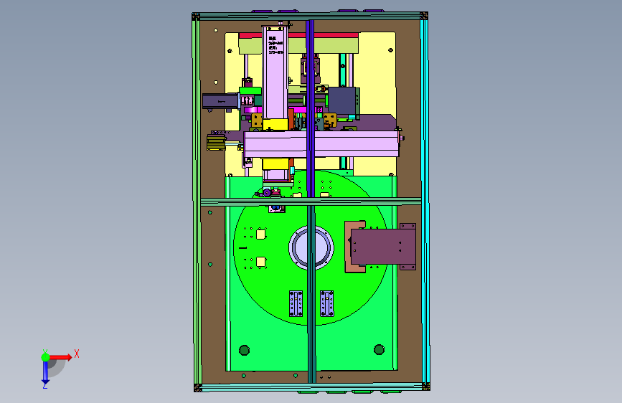Image resolution: width=622 pixels, height=403 pixels.
Task: Select the vertical pink column with label text
Action: click(275, 72)
